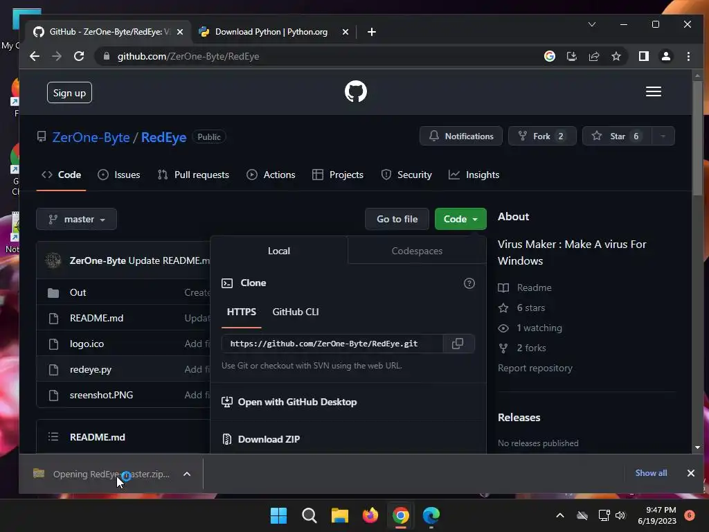The image size is (709, 532).
Task: Open the Pull requests tab
Action: pos(193,175)
